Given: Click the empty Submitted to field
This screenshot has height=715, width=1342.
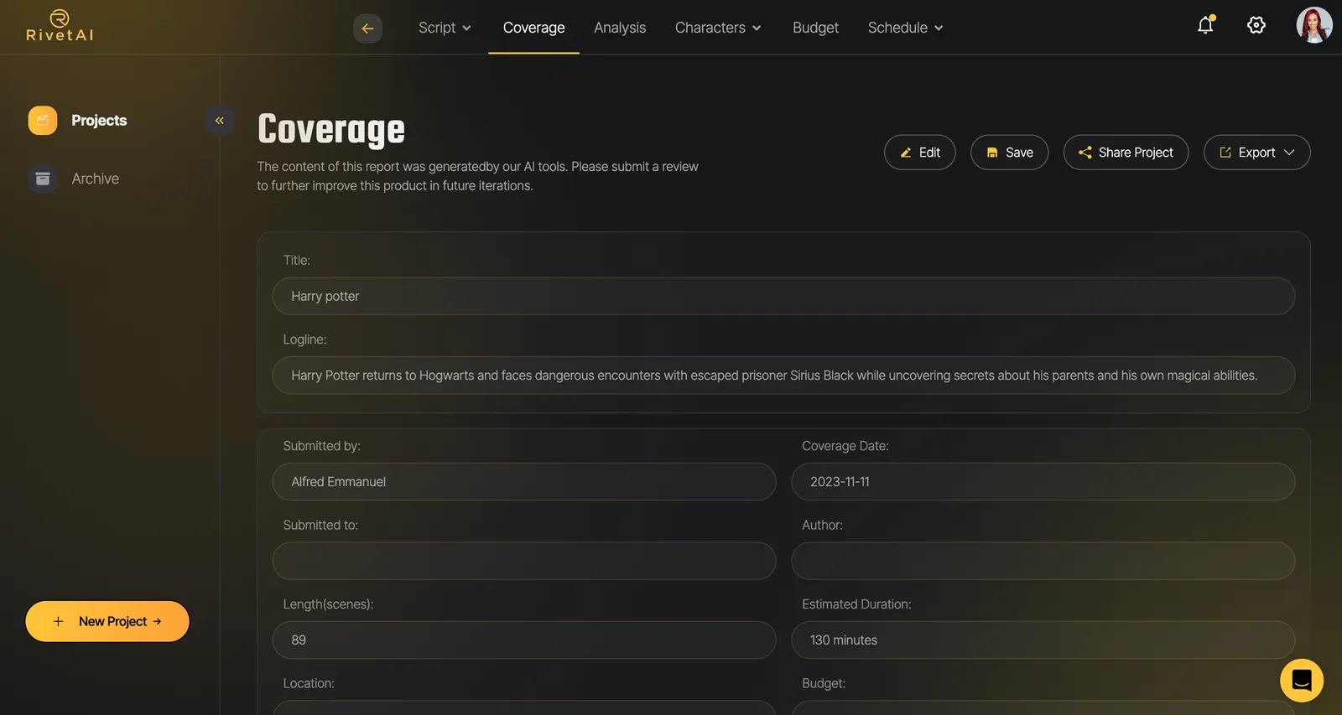Looking at the screenshot, I should (524, 561).
